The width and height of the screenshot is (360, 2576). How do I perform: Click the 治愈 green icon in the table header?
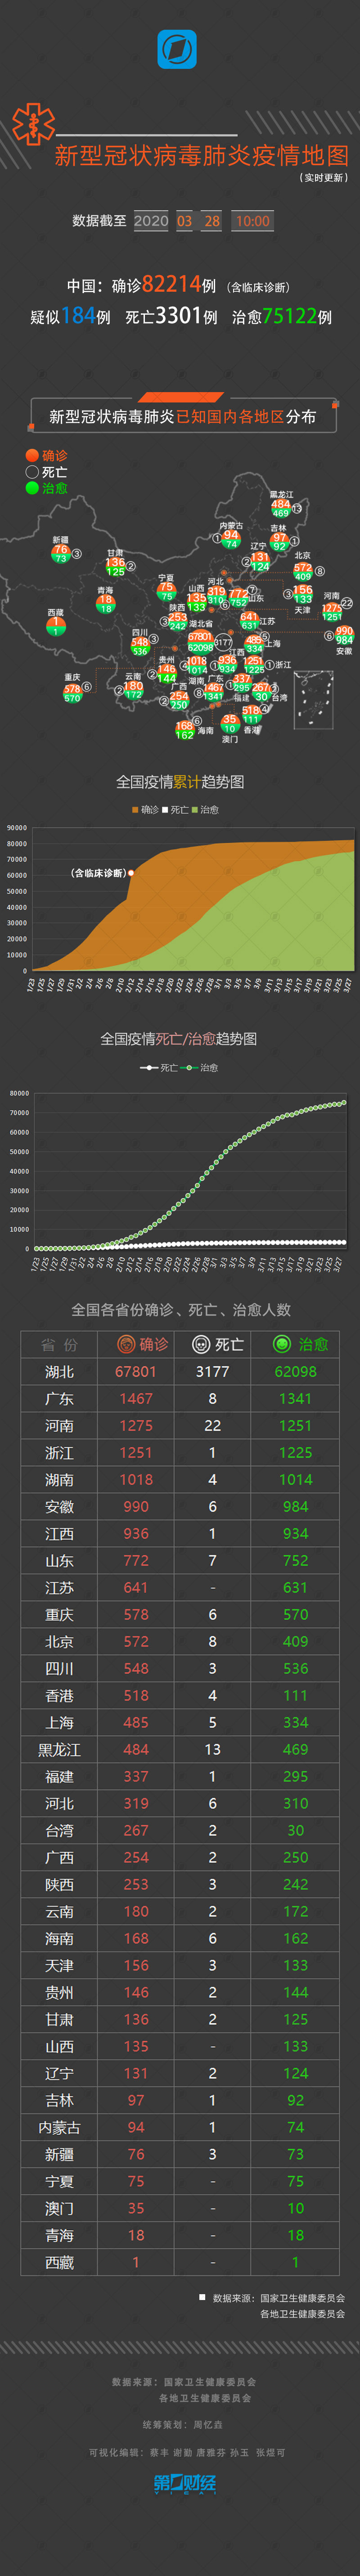click(282, 1343)
